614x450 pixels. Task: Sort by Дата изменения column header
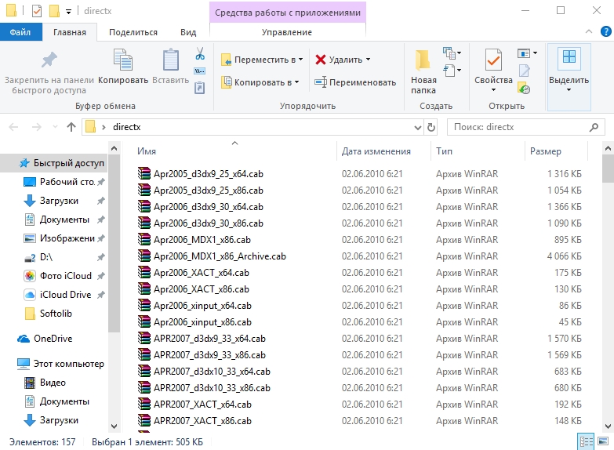[376, 151]
